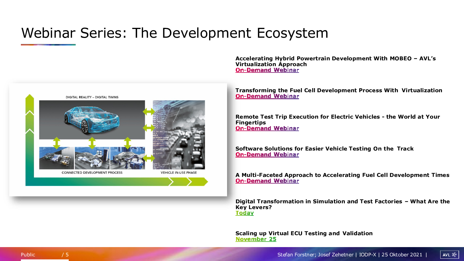Click 'Stefan Forstner; Josef Zehetner' footer text
The image size is (464, 261).
(x=315, y=255)
